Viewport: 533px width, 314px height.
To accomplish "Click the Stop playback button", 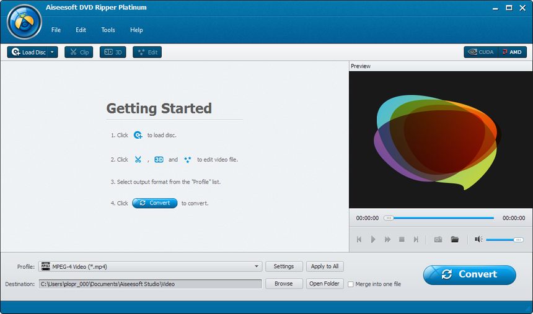I will (402, 240).
